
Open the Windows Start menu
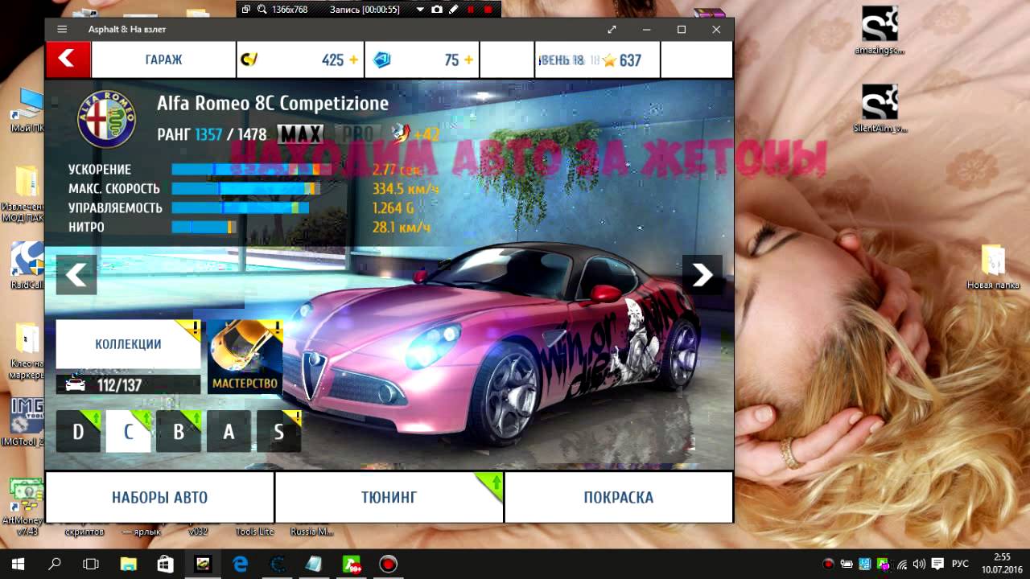tap(18, 565)
